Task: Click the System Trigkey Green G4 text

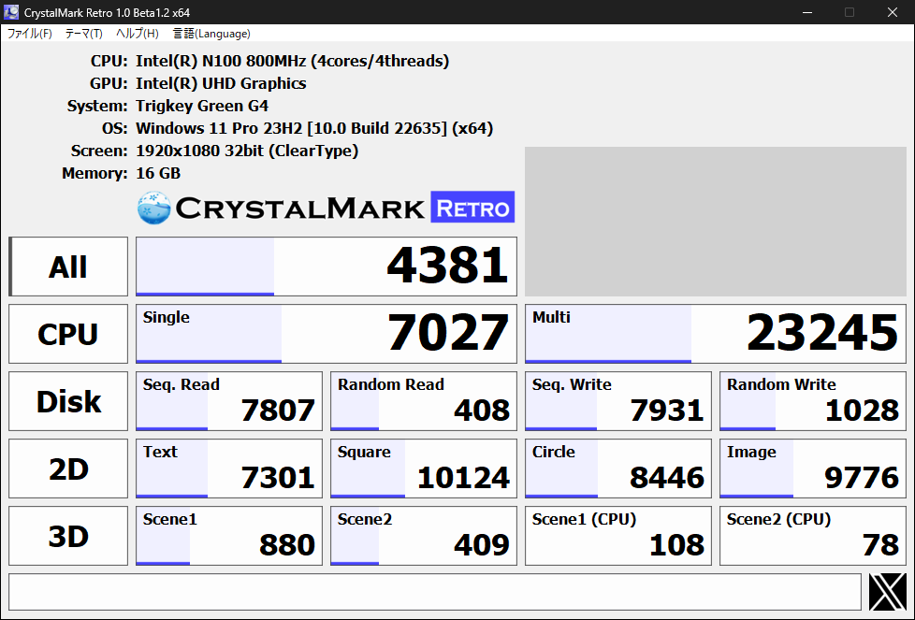Action: click(202, 106)
